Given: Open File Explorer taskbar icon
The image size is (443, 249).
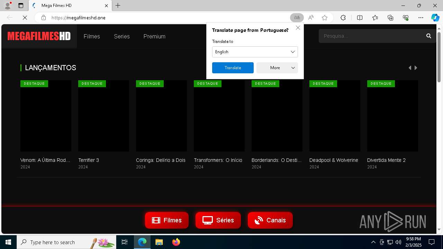Looking at the screenshot, I should tap(159, 242).
